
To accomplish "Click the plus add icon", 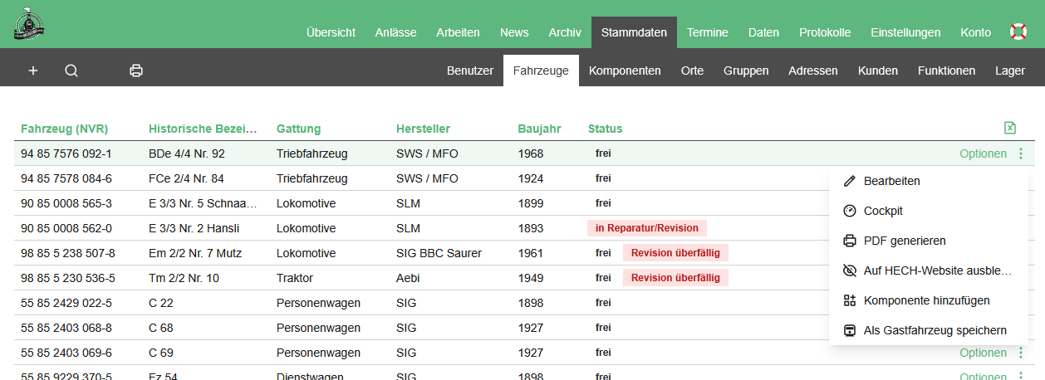I will 33,71.
